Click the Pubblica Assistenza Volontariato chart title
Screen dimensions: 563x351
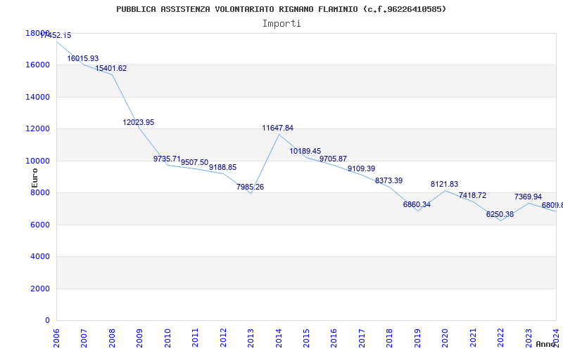pyautogui.click(x=281, y=9)
